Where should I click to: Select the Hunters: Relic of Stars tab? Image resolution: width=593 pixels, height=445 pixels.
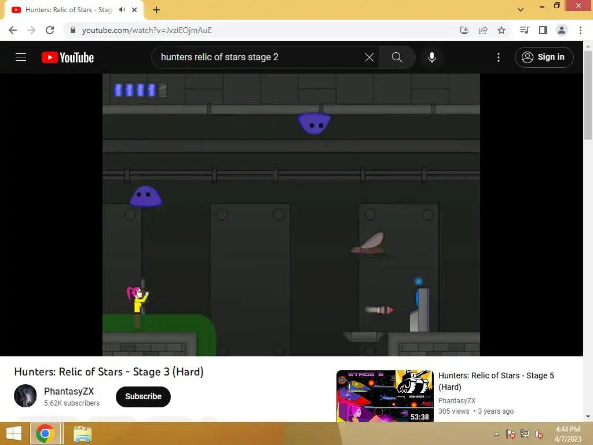click(x=74, y=10)
